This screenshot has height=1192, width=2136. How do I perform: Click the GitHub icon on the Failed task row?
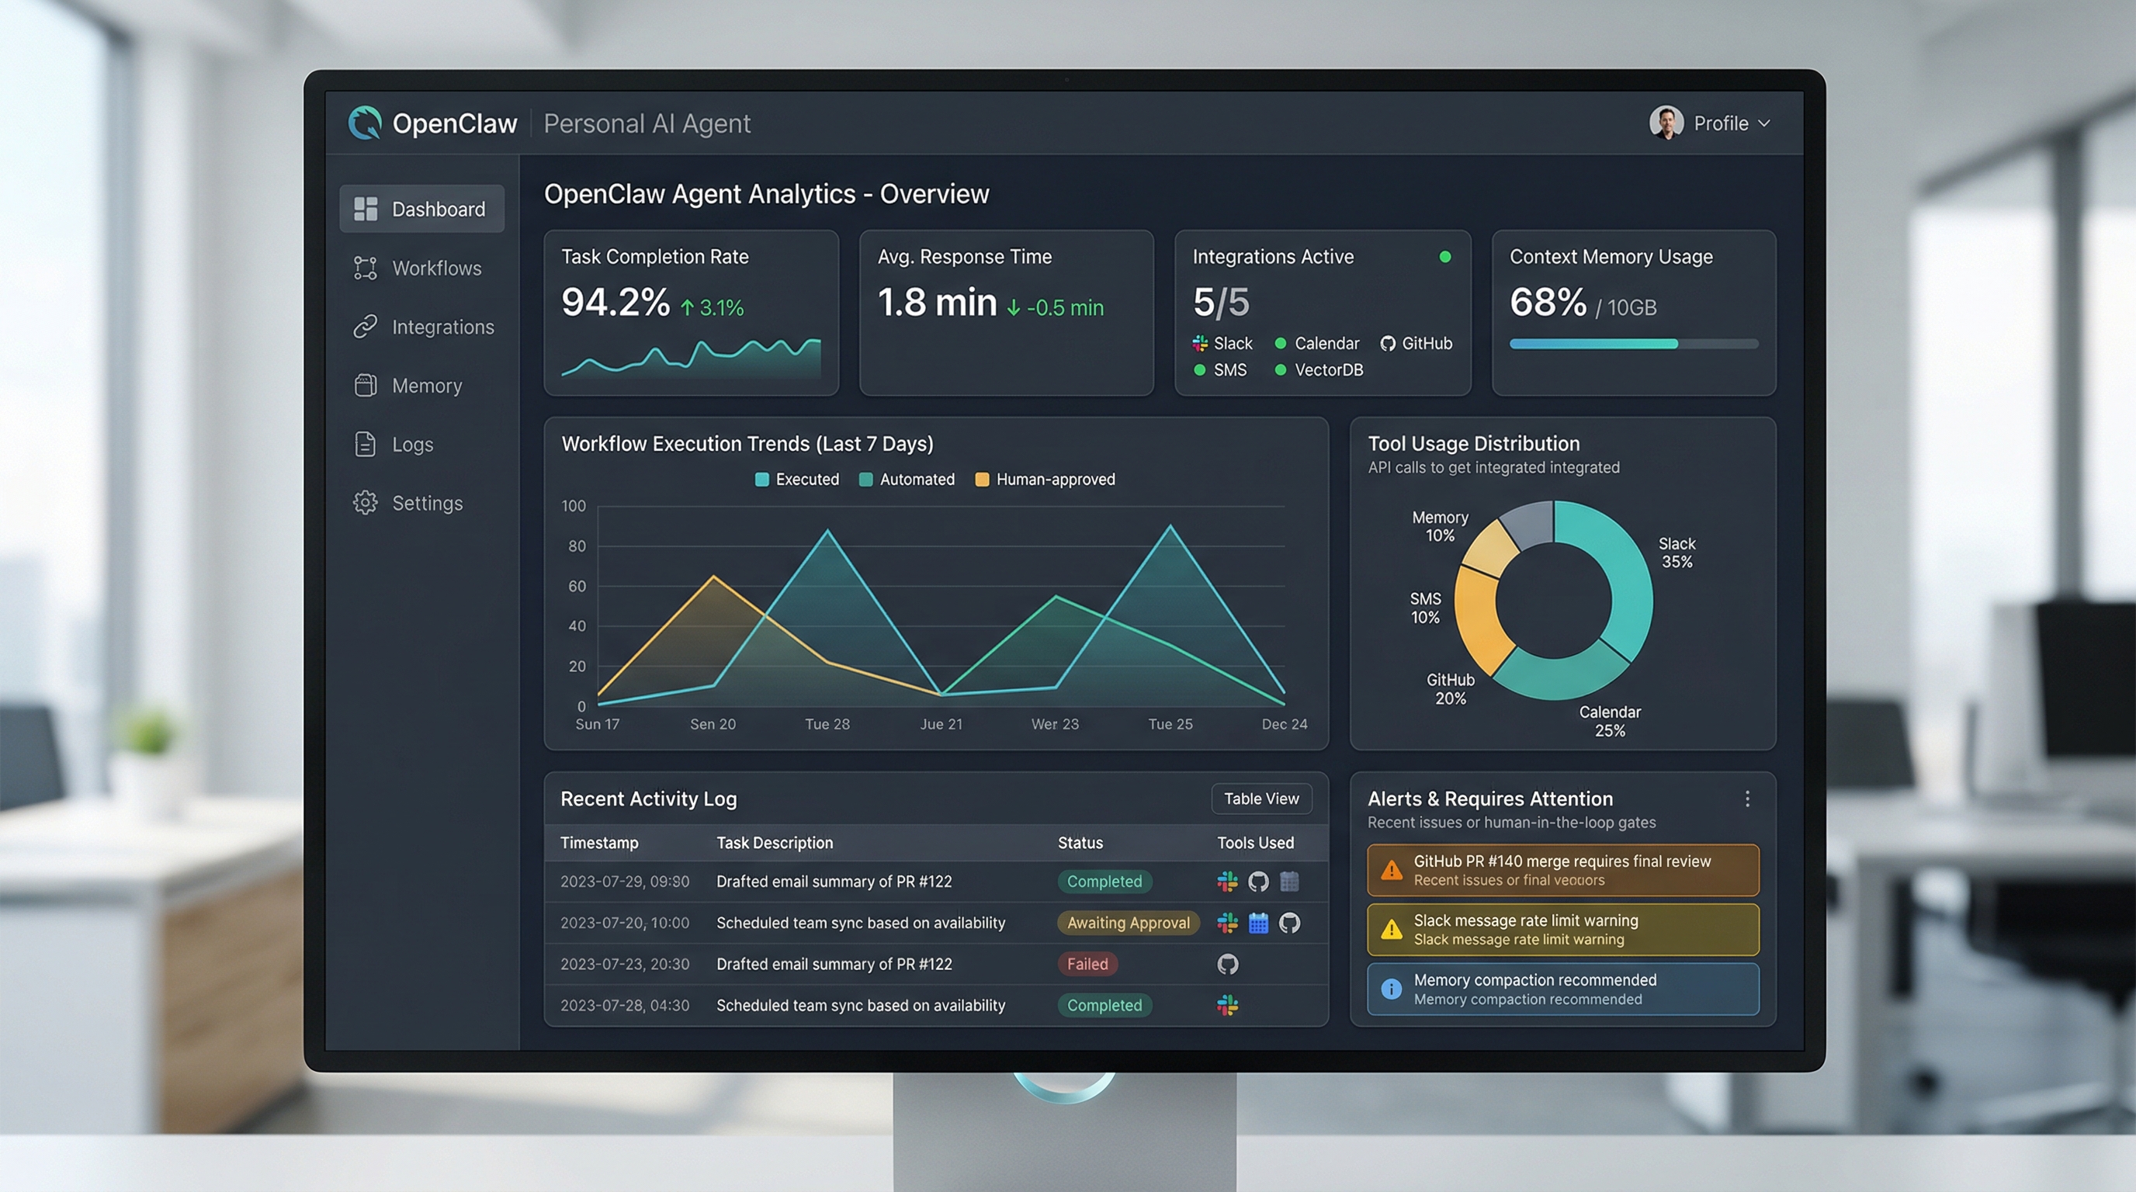(x=1227, y=964)
